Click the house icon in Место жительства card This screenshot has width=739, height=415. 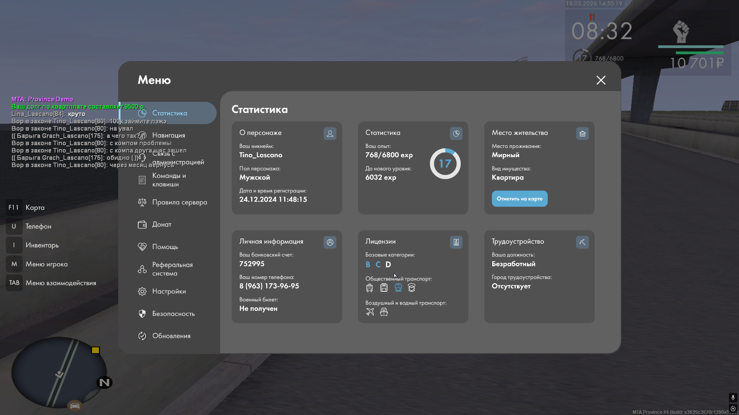(x=582, y=133)
